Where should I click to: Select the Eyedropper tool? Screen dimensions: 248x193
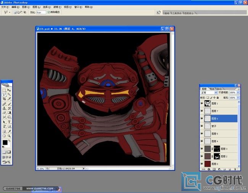click(x=9, y=131)
